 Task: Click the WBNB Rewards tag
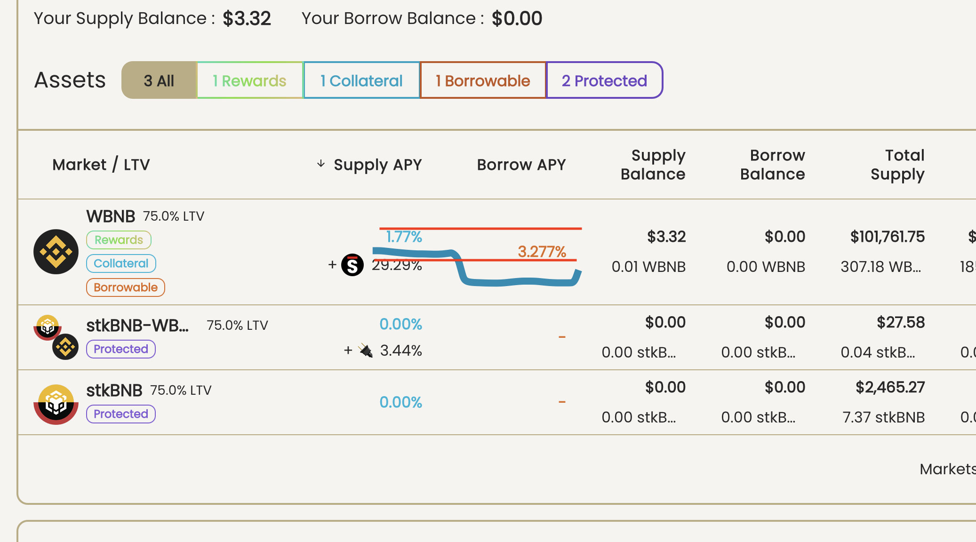tap(119, 240)
